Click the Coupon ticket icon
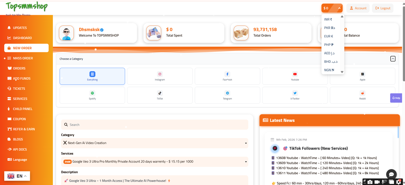405x185 pixels. pyautogui.click(x=10, y=119)
